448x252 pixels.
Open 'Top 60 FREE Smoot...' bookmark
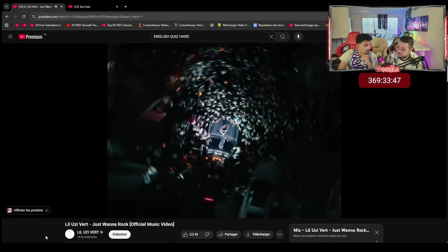[118, 25]
